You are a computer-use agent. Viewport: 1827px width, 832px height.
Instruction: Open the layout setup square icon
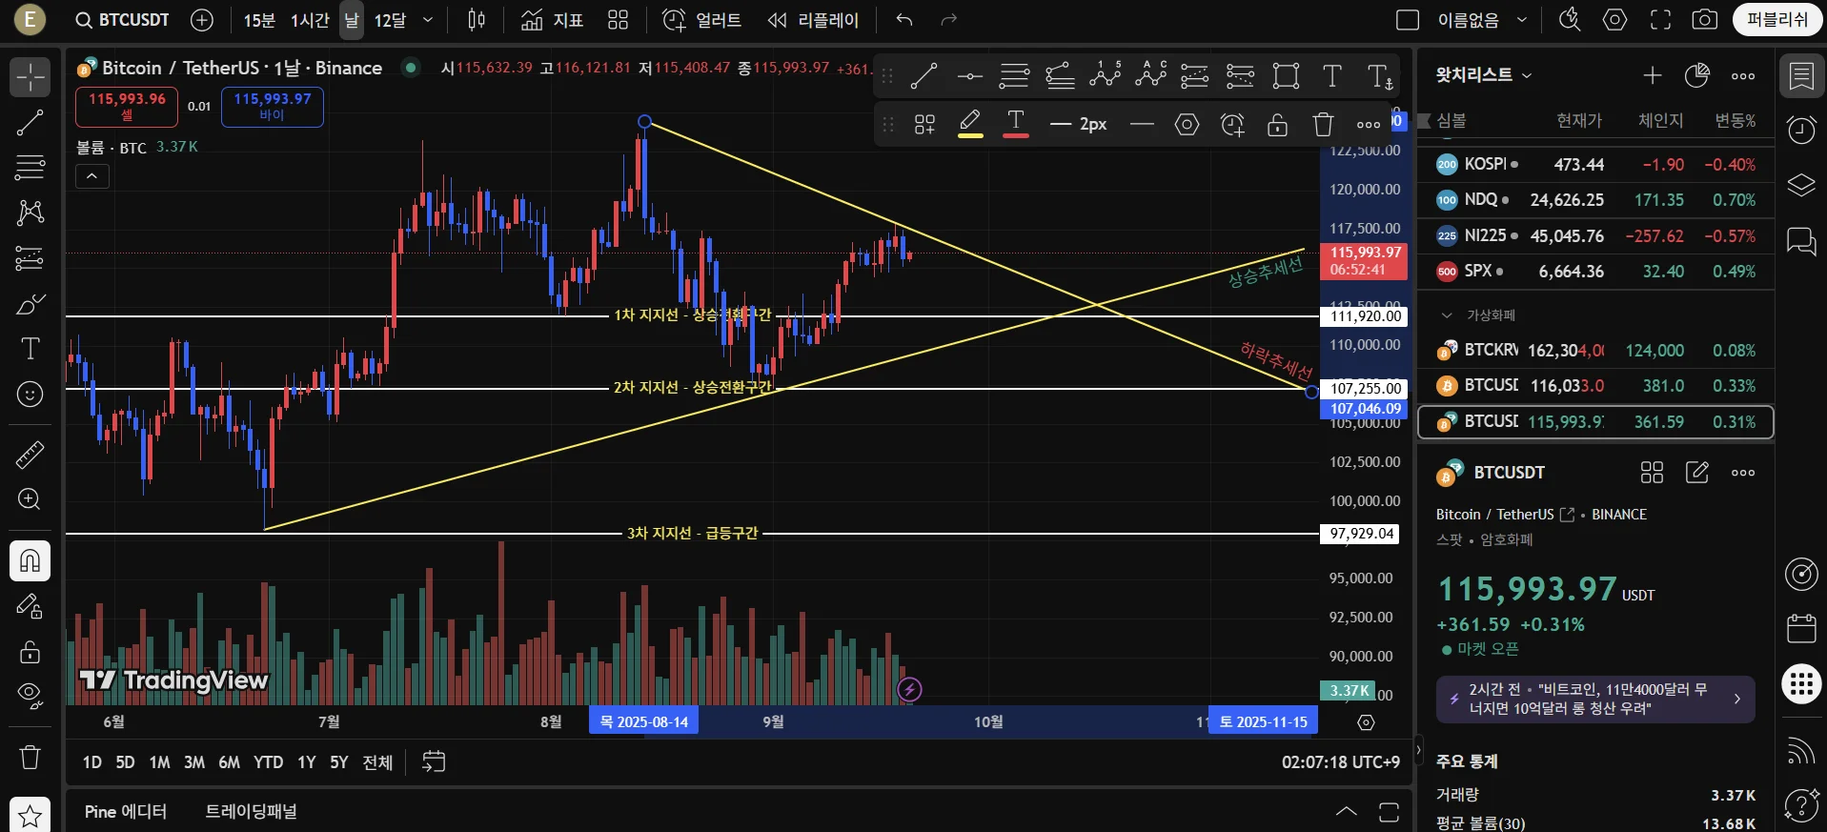coord(1408,20)
